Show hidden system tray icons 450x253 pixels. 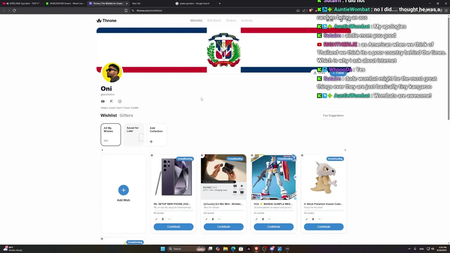pyautogui.click(x=409, y=249)
